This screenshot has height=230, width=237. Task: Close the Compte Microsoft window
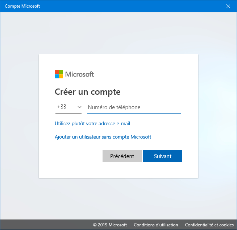[228, 6]
